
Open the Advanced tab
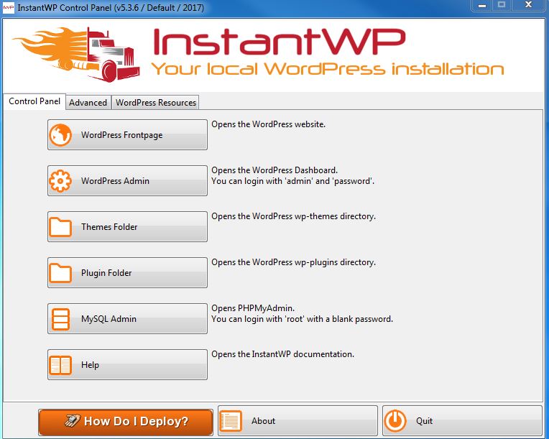[88, 103]
